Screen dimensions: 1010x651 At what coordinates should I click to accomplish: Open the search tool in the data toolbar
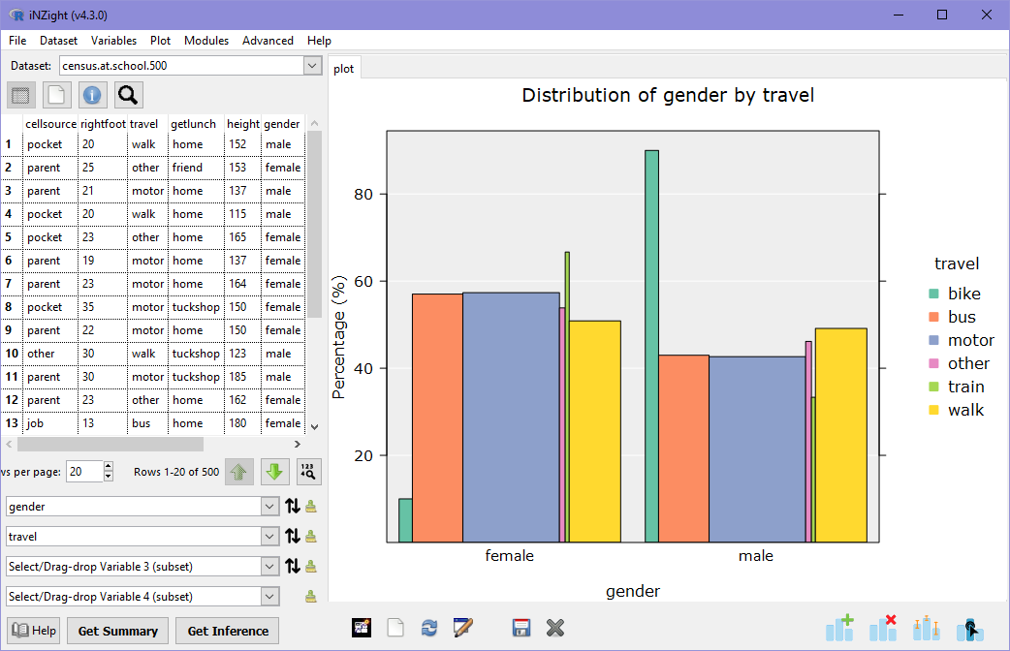coord(128,95)
